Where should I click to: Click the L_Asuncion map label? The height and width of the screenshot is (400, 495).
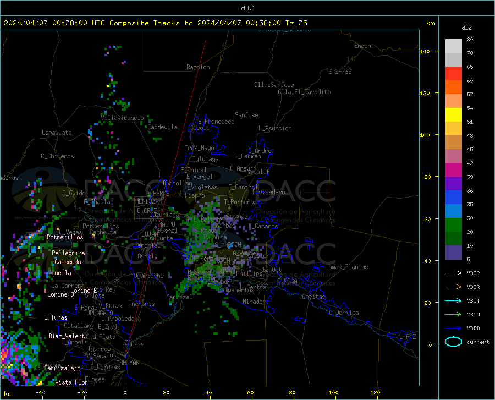click(x=275, y=128)
